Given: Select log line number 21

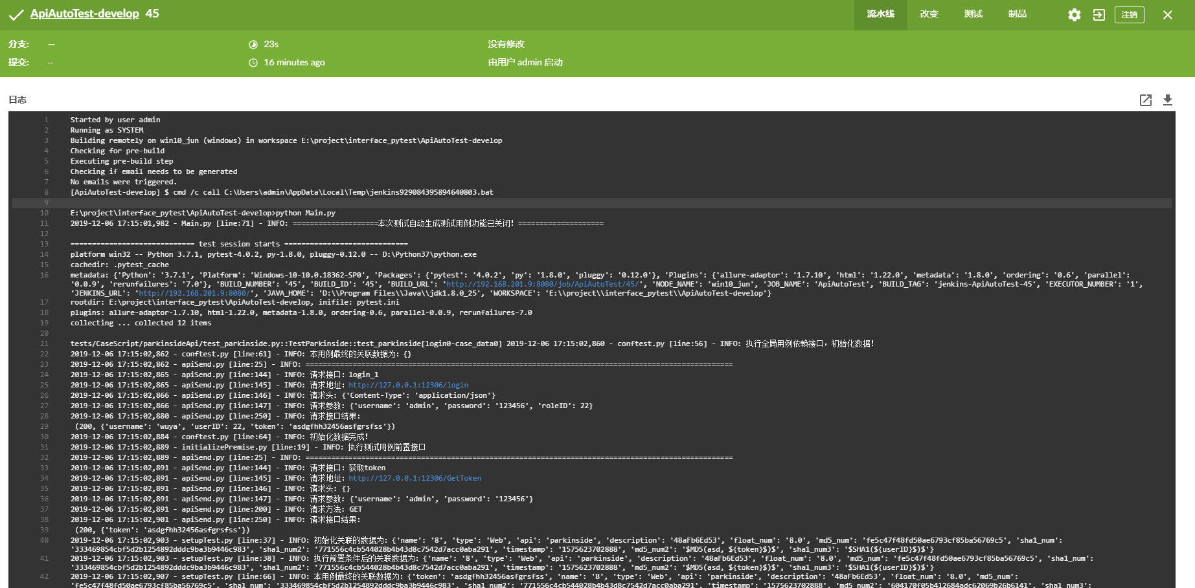Looking at the screenshot, I should pyautogui.click(x=45, y=343).
